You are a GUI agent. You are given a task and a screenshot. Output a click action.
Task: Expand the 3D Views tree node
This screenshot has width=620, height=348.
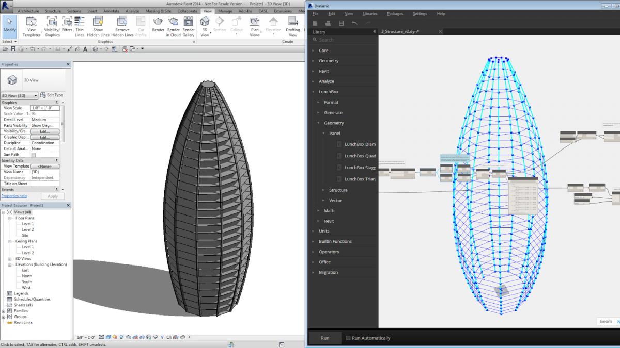click(10, 258)
